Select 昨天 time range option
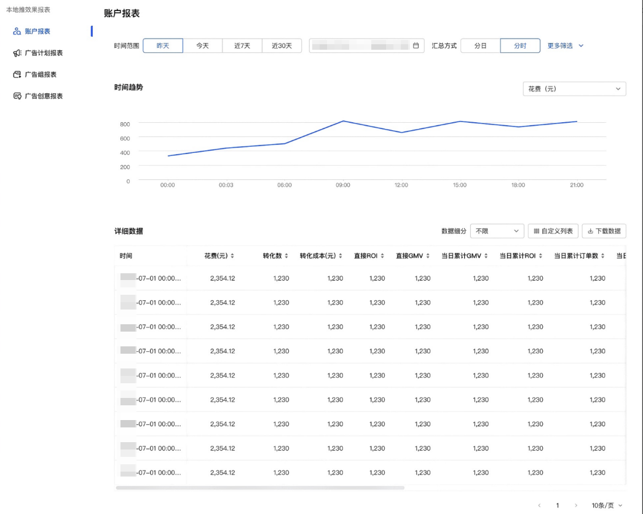The image size is (643, 514). [x=163, y=46]
